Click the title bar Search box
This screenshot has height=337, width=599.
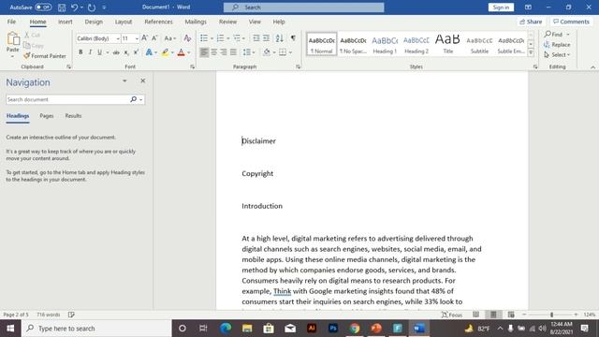tap(303, 7)
